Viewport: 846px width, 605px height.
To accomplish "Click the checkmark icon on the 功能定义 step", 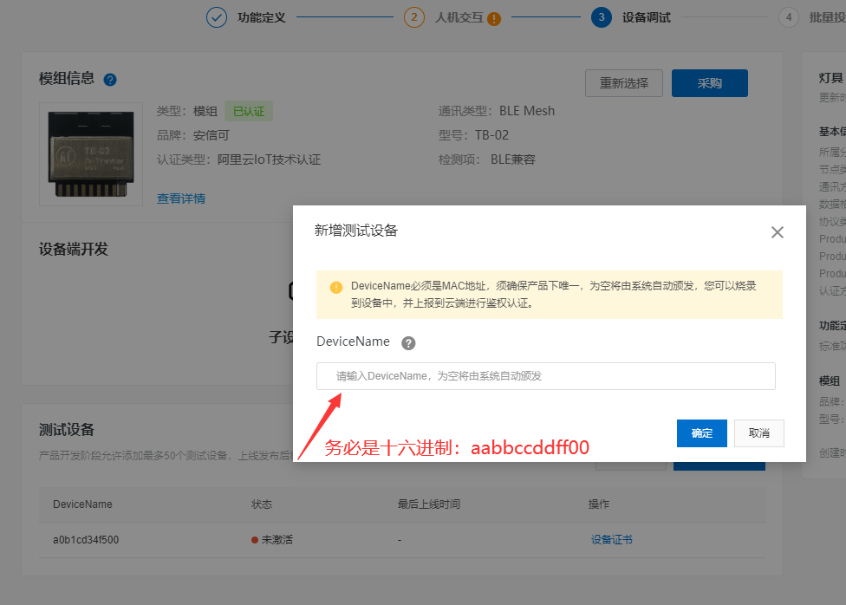I will click(216, 17).
